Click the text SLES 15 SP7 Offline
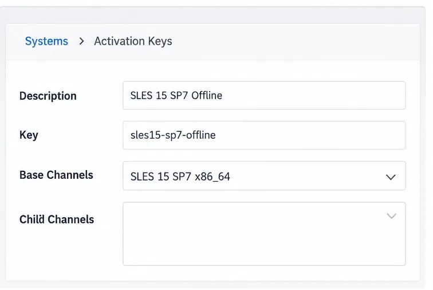The height and width of the screenshot is (290, 433). tap(176, 95)
